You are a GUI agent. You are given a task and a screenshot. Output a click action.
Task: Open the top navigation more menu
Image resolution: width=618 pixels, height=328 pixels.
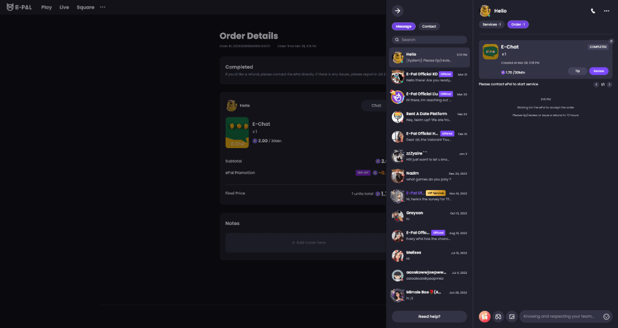[102, 7]
